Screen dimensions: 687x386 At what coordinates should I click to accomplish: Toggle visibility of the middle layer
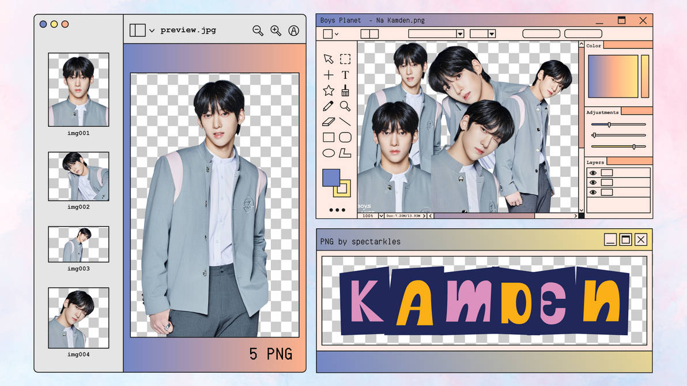593,182
